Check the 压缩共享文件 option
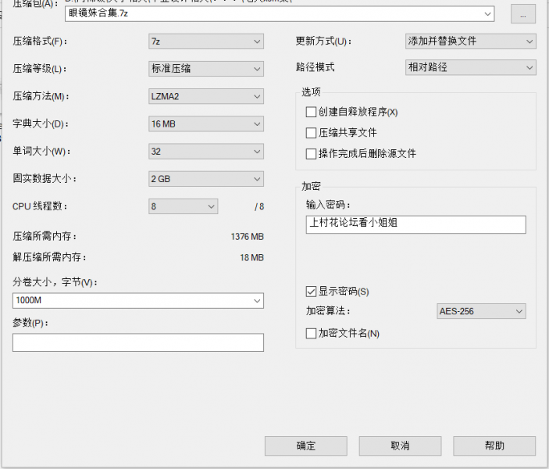This screenshot has height=469, width=549. 312,133
